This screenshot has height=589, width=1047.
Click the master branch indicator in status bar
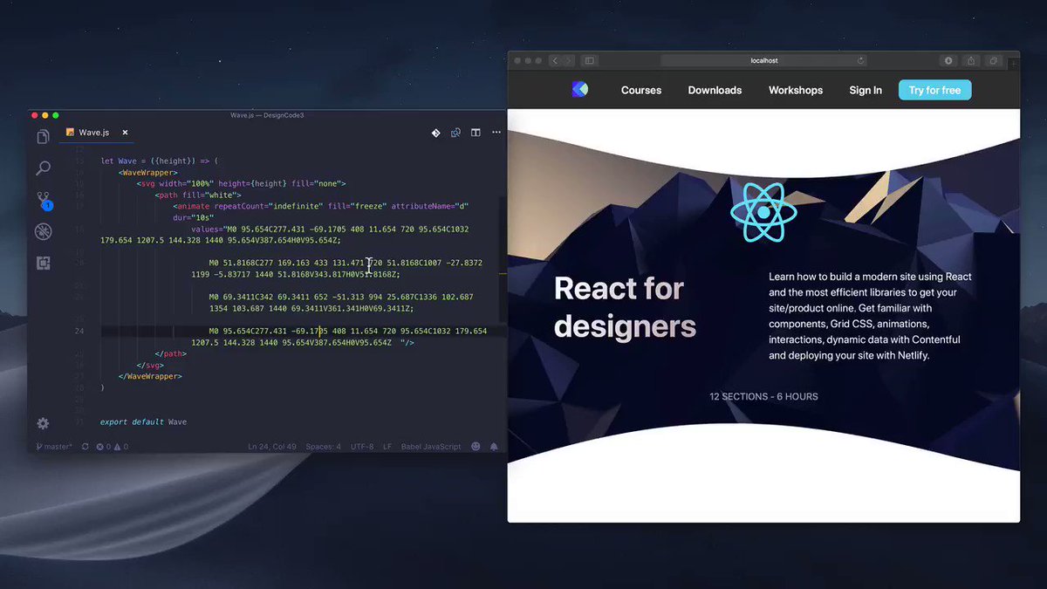tap(53, 446)
